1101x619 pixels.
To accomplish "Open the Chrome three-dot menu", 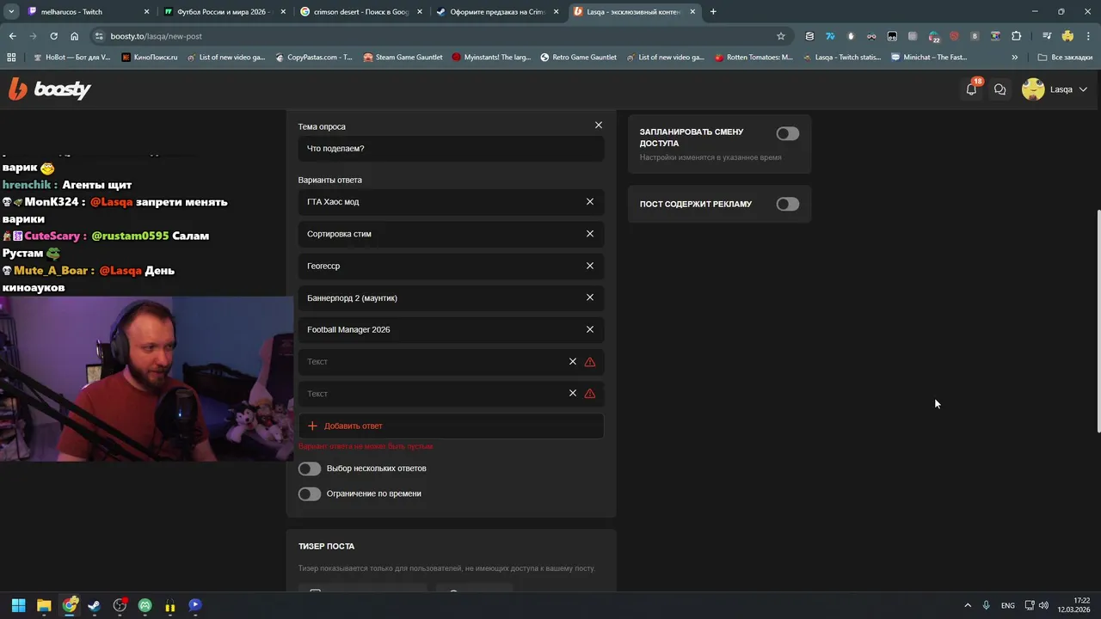I will coord(1087,36).
